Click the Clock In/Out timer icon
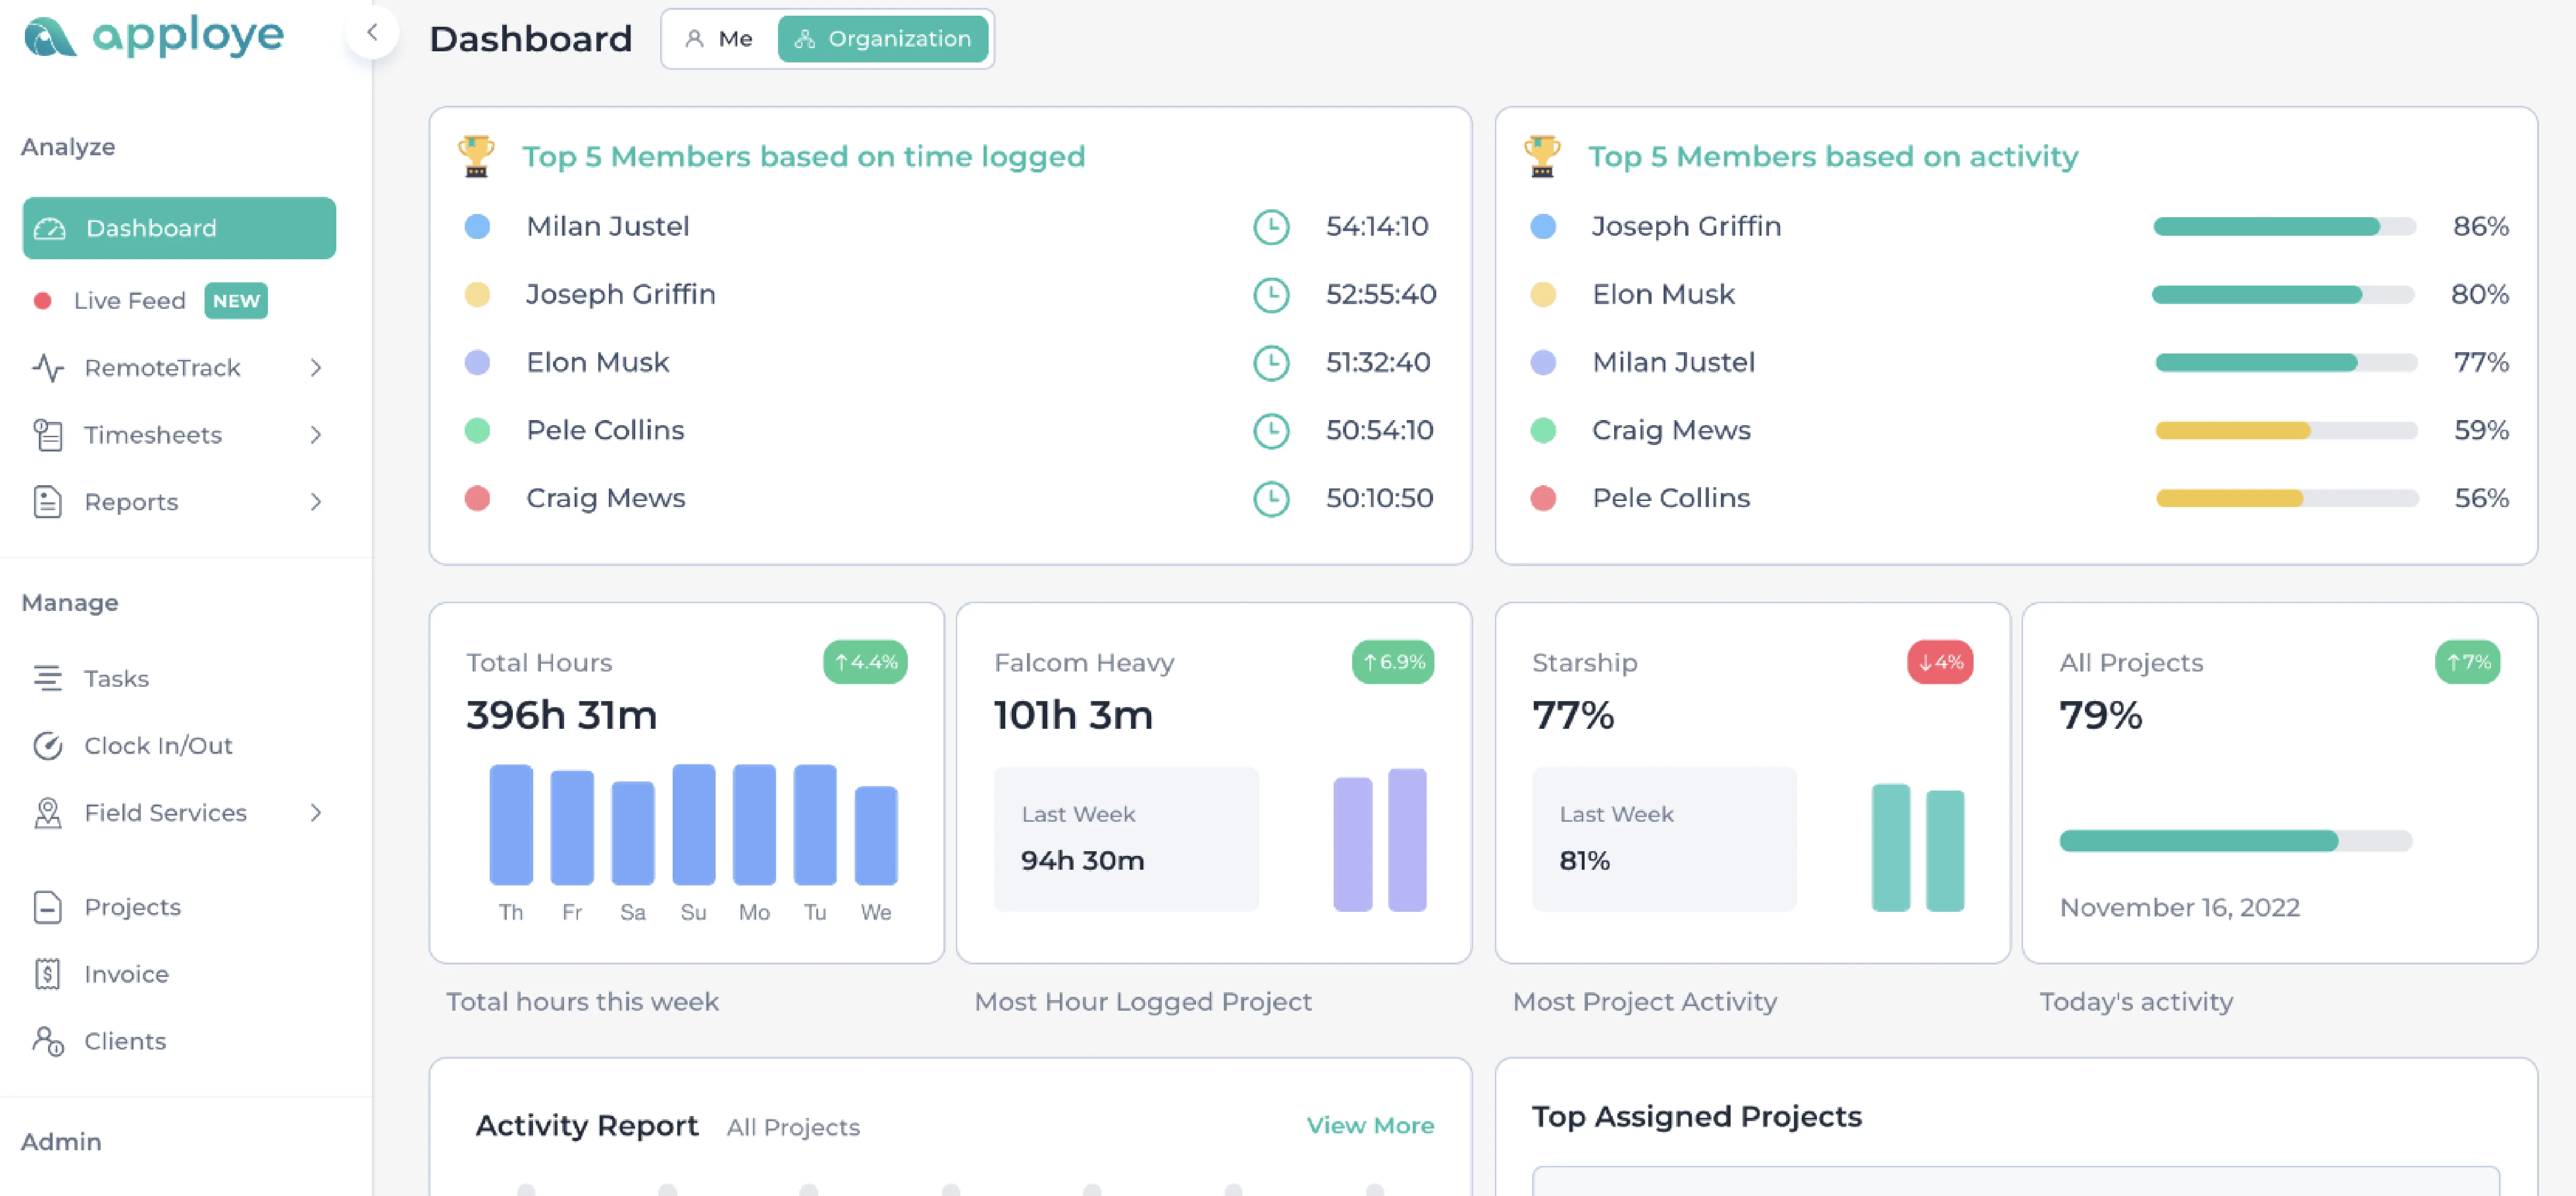Screen dimensions: 2576x1196 [x=48, y=746]
